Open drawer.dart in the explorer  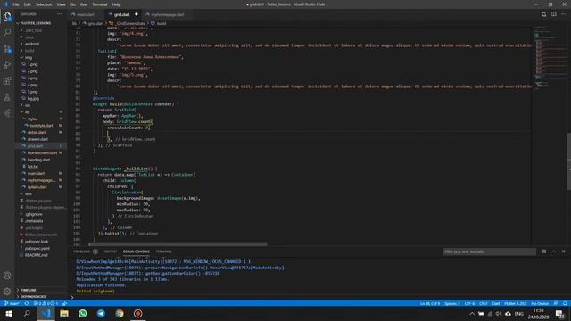37,139
